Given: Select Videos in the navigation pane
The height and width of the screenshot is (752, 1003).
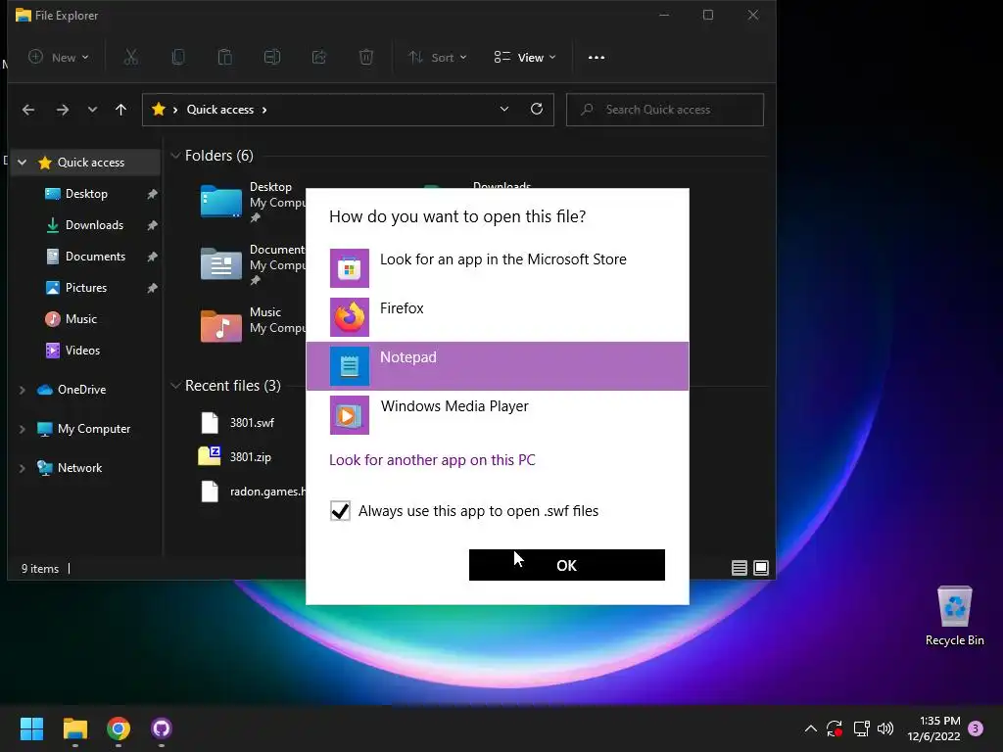Looking at the screenshot, I should coord(82,351).
